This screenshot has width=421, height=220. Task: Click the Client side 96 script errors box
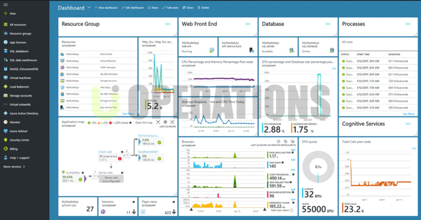111,158
